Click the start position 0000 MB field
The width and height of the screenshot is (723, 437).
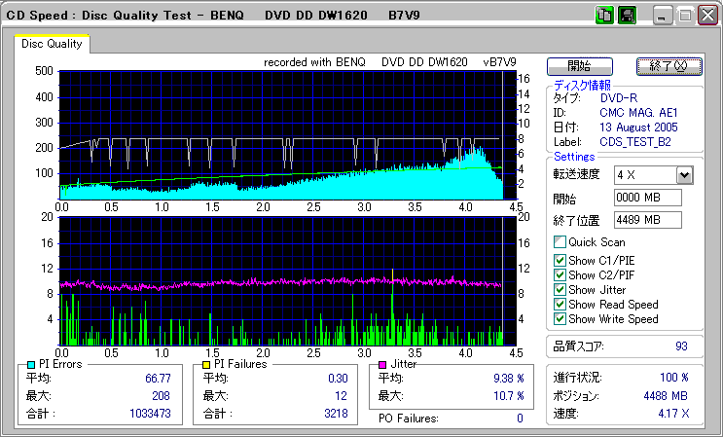click(647, 198)
